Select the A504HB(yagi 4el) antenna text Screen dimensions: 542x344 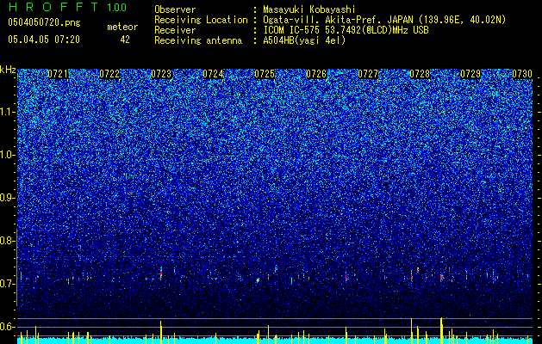point(304,40)
